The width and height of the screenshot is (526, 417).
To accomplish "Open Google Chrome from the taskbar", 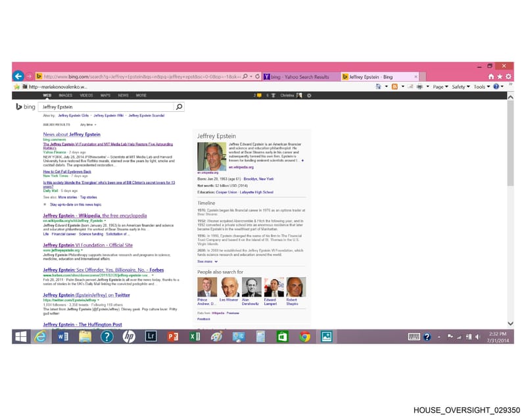I will pos(304,337).
